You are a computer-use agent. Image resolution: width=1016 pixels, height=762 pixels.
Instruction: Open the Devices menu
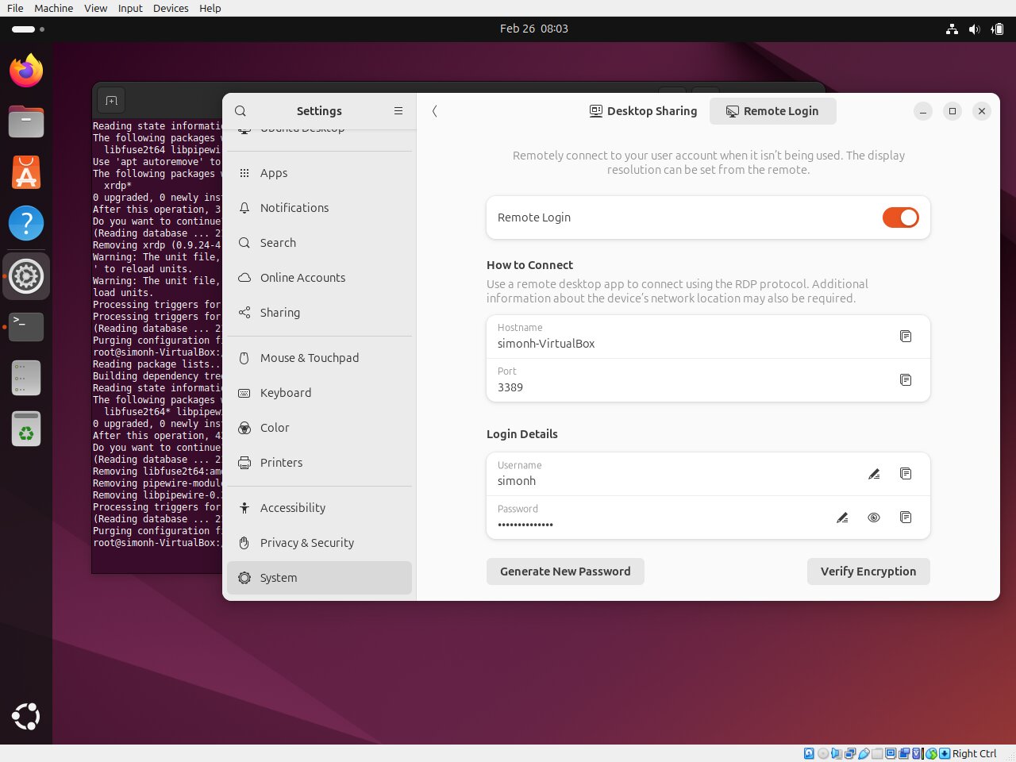tap(171, 8)
